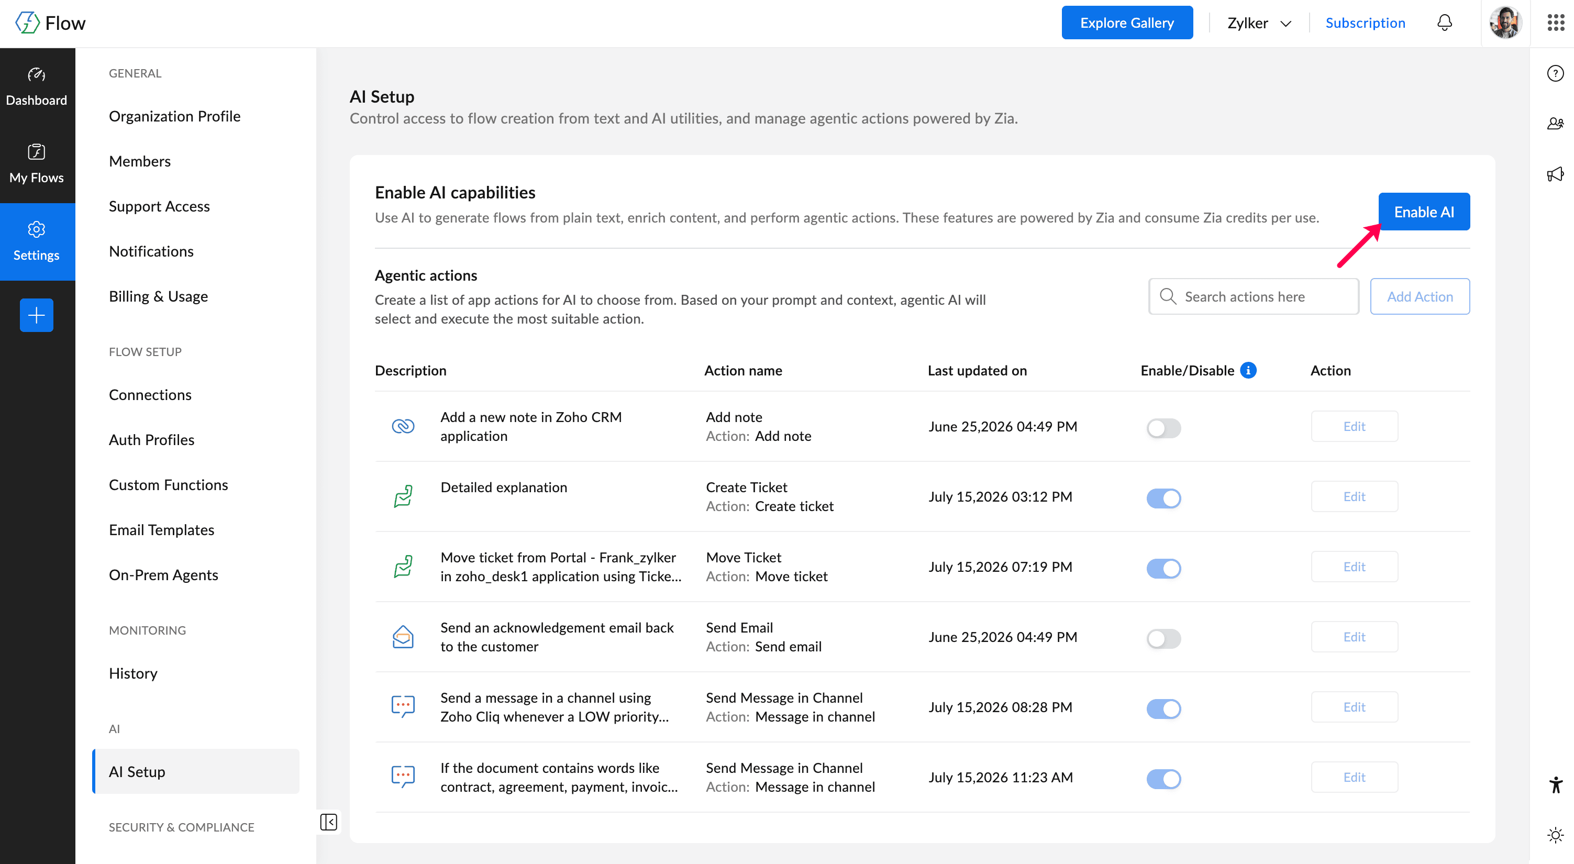Edit the Add note action
This screenshot has height=864, width=1574.
pos(1354,426)
